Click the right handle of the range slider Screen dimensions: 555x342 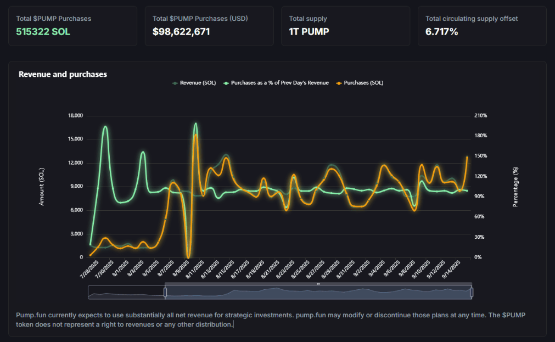point(472,293)
